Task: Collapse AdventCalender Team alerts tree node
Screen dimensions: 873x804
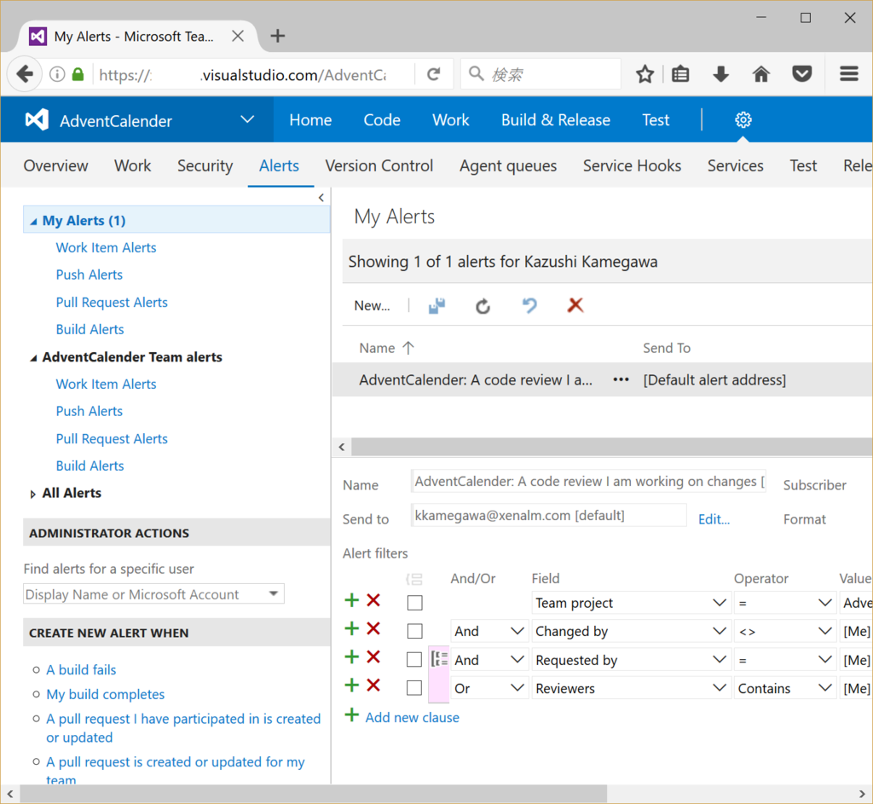Action: tap(33, 358)
